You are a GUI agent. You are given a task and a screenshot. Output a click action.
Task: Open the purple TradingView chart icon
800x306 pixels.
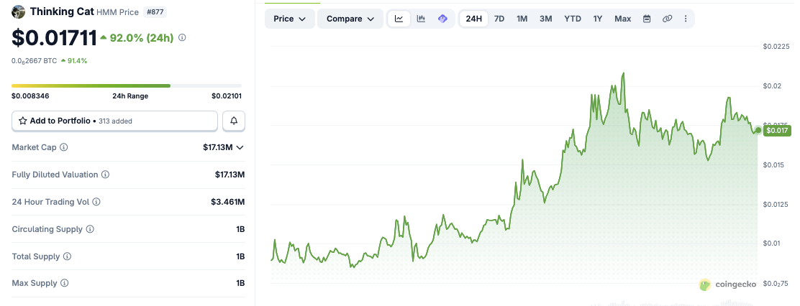point(442,19)
